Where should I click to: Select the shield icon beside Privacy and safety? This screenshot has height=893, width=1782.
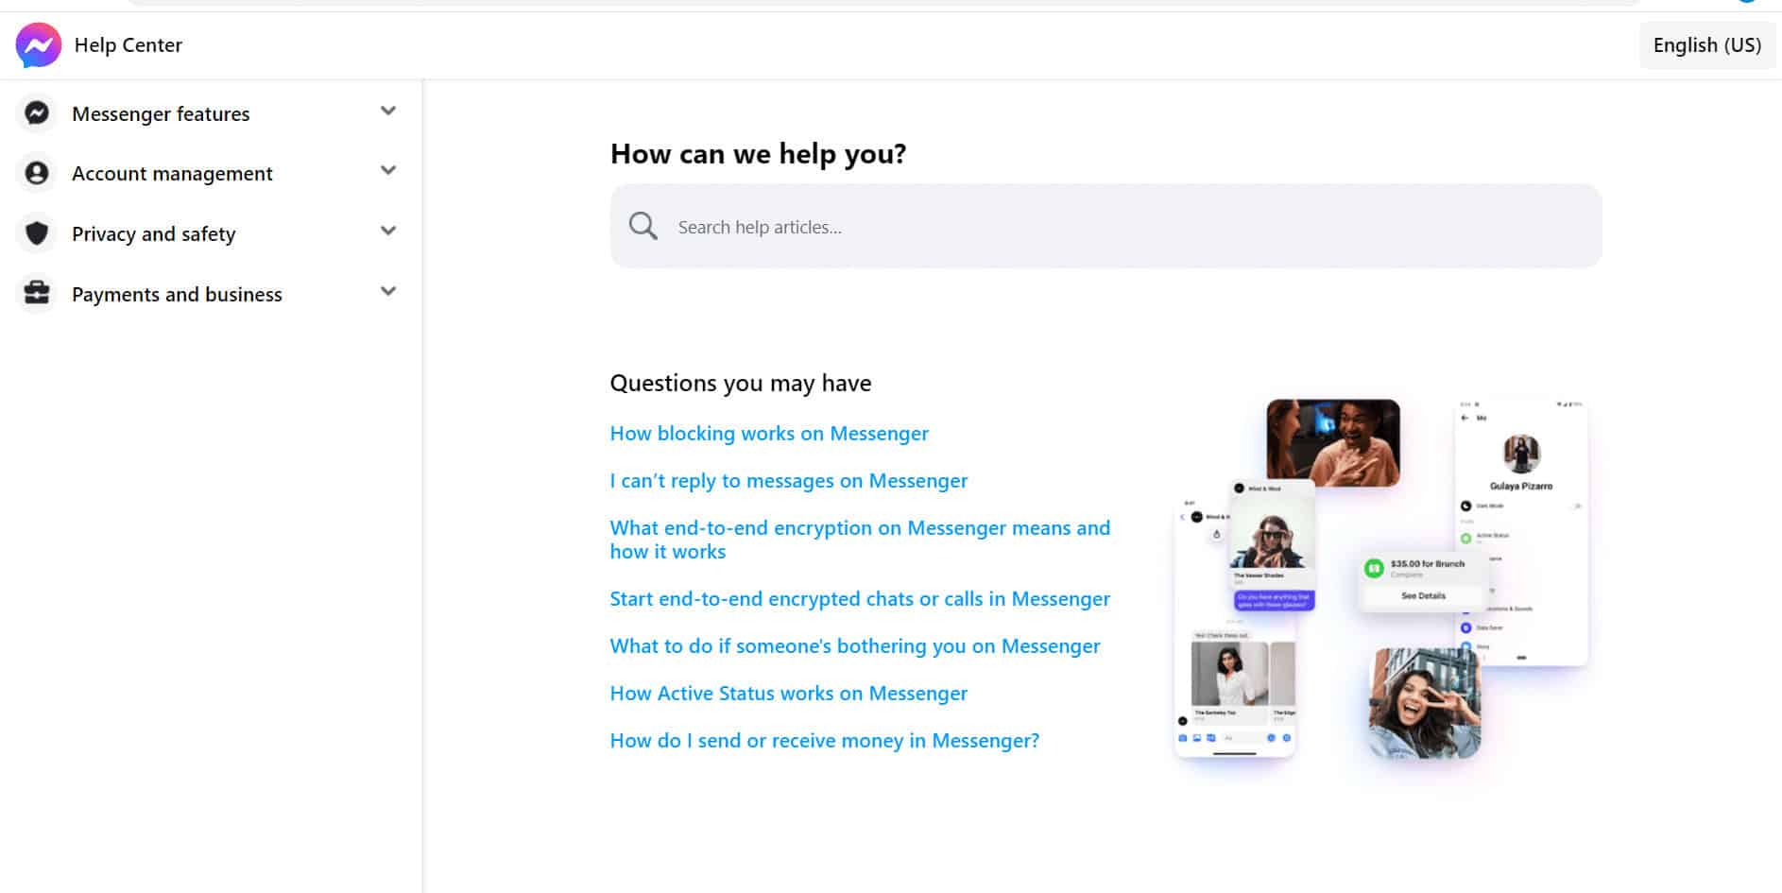pos(36,233)
